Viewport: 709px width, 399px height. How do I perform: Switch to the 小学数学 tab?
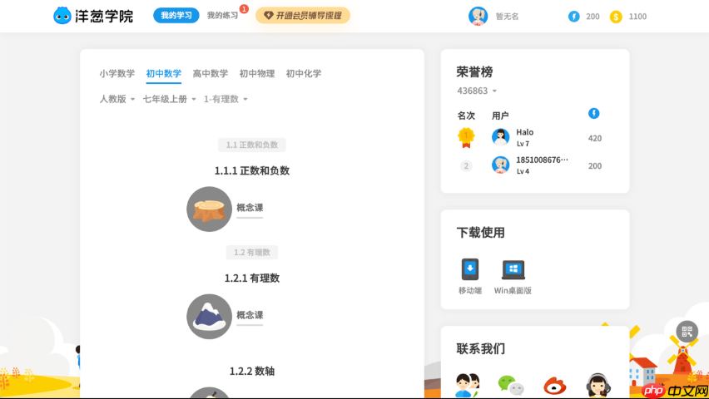[117, 73]
